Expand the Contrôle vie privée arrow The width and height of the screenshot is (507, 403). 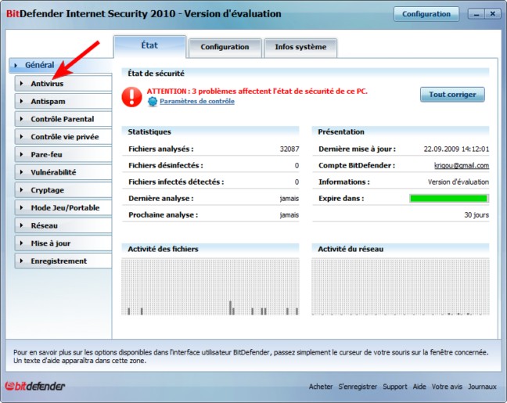(x=22, y=137)
